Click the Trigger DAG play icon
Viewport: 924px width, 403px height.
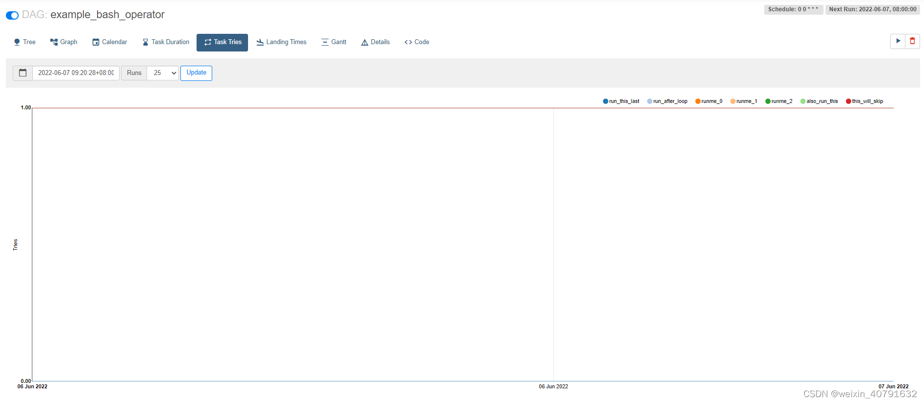[898, 41]
